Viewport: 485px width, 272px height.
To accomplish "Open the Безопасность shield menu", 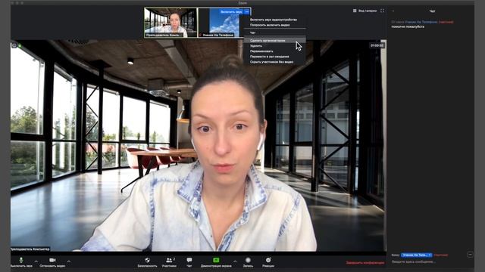I will [147, 262].
